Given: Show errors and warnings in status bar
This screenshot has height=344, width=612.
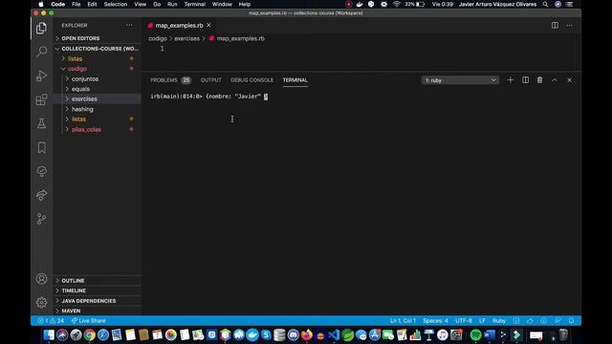Looking at the screenshot, I should click(51, 321).
